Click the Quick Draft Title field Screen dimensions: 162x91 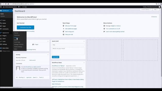tap(68, 45)
